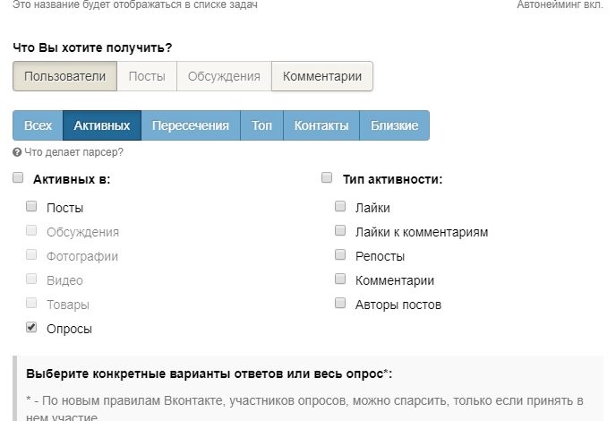This screenshot has height=421, width=616.
Task: Open the Топ tab
Action: 261,125
